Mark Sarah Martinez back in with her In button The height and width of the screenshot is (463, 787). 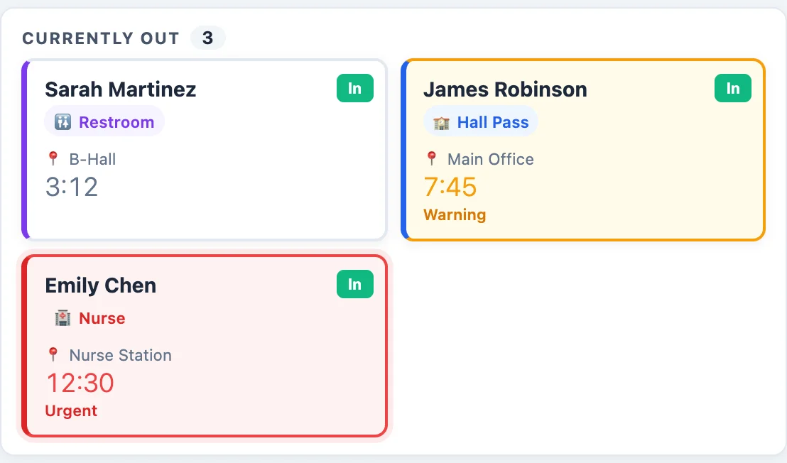click(354, 88)
